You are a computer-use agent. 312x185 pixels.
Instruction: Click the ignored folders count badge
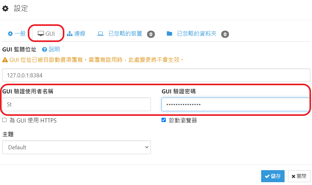[225, 34]
